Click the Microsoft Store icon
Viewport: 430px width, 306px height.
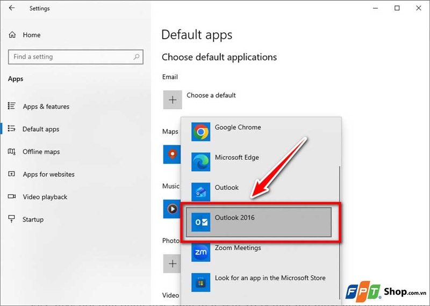(x=200, y=282)
